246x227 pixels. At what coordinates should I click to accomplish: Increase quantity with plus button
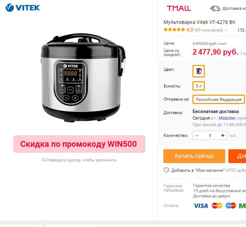tap(223, 135)
